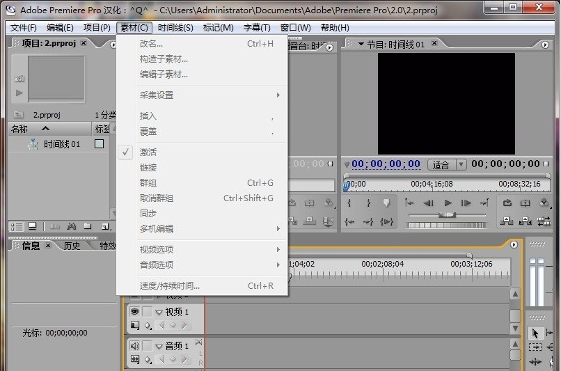Open the 时间线(S) menu
The image size is (561, 371).
175,28
